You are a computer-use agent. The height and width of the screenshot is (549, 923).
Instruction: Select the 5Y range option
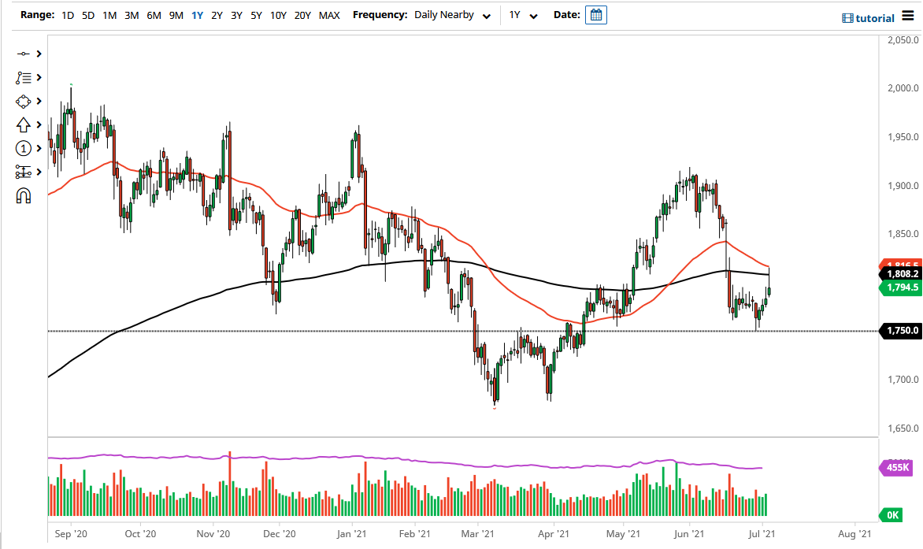[x=256, y=15]
